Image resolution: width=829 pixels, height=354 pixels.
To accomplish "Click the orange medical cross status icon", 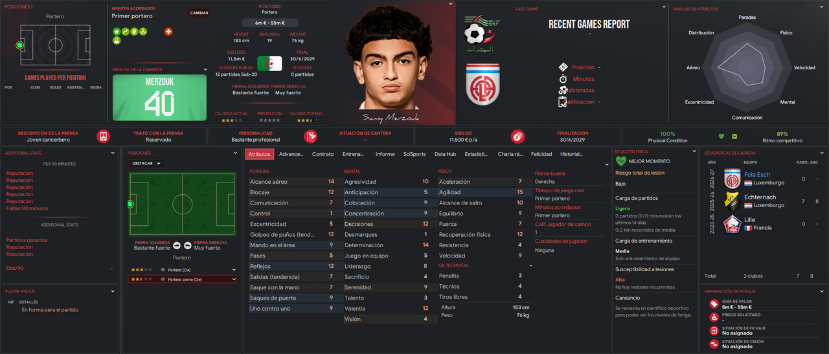I will point(168,31).
